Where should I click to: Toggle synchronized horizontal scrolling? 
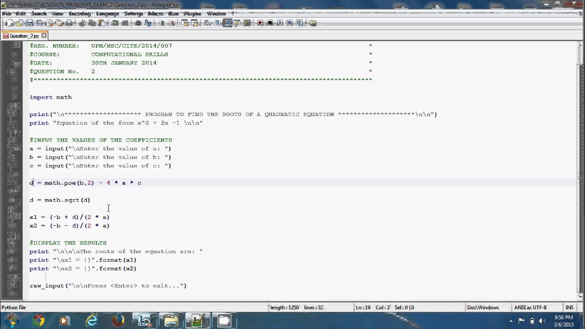(x=194, y=23)
